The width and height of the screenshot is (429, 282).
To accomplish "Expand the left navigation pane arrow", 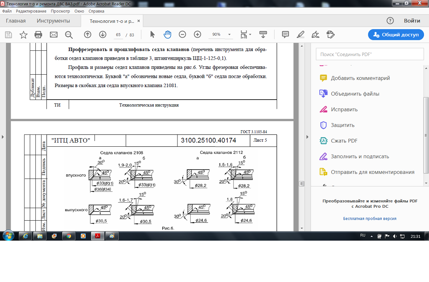I will click(3, 137).
